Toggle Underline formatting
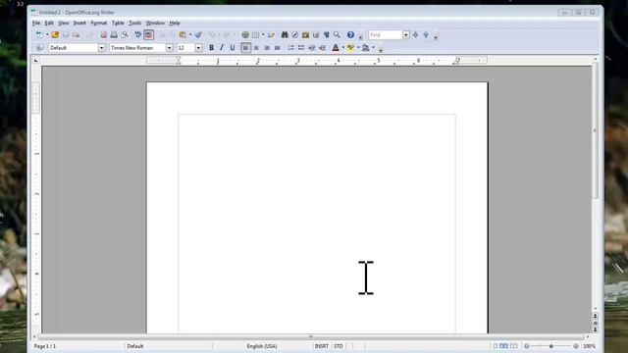This screenshot has width=628, height=353. tap(233, 48)
